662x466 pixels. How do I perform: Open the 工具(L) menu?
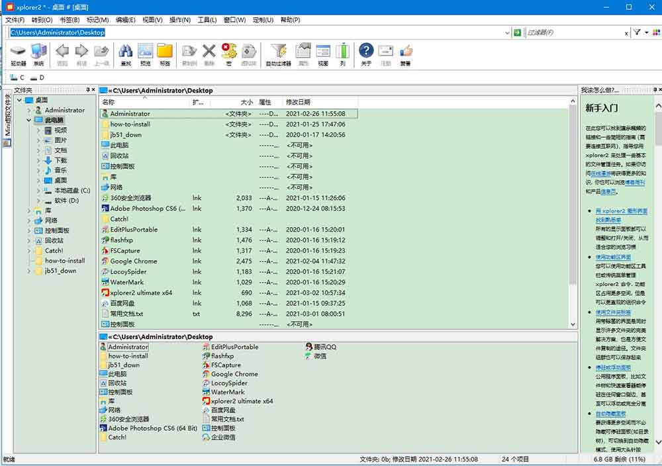click(x=207, y=20)
